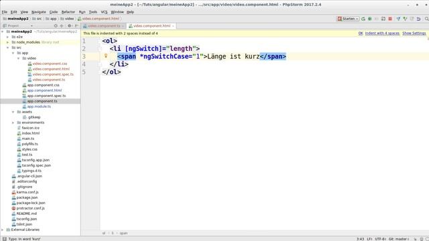Expand the environments folder

tap(13, 123)
